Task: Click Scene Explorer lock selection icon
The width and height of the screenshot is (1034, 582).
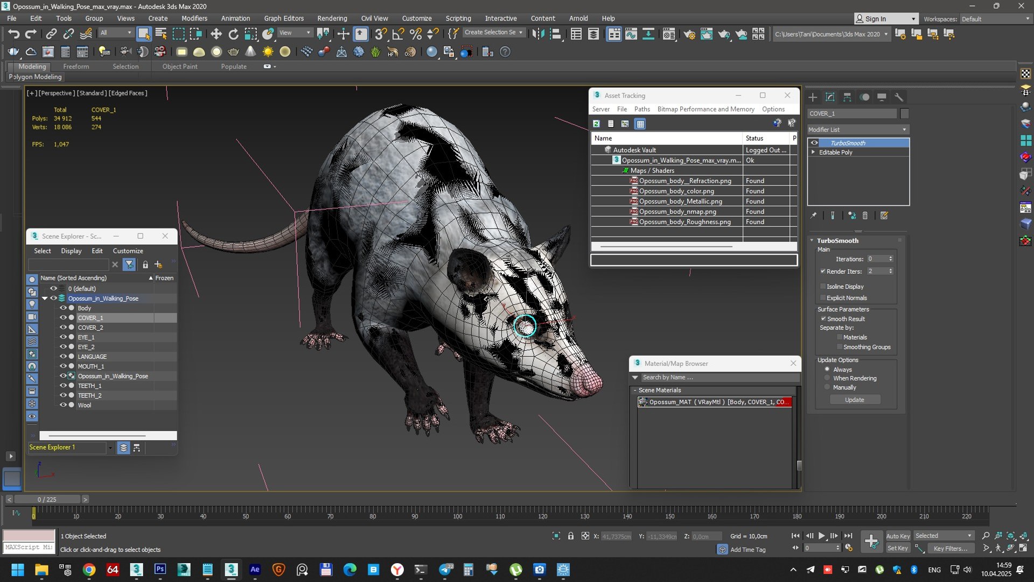Action: click(145, 265)
